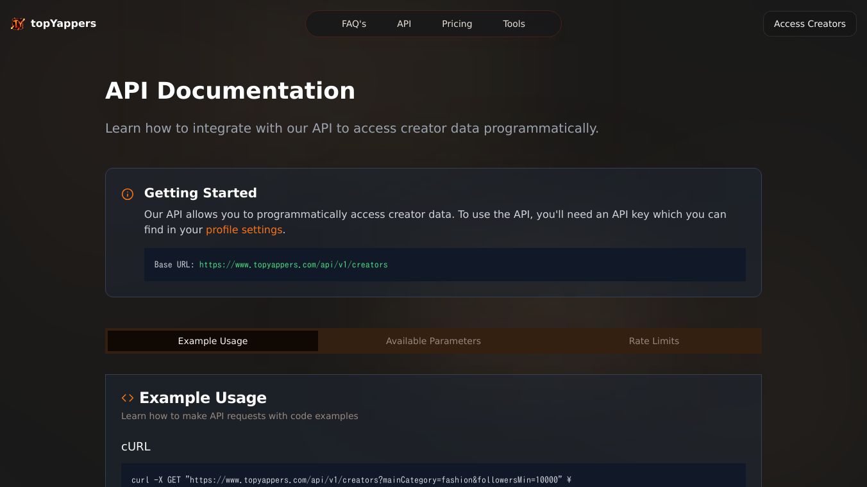Click the topYappers brand name text
Screen dimensions: 867x487
pos(63,24)
